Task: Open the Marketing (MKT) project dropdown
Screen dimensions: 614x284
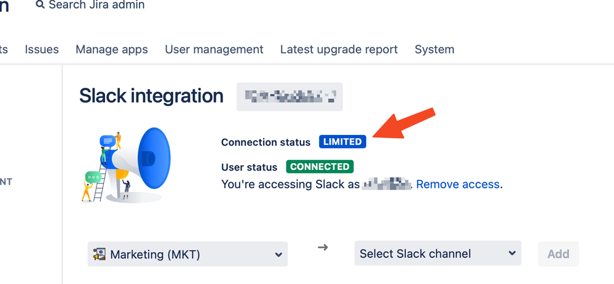Action: click(187, 254)
